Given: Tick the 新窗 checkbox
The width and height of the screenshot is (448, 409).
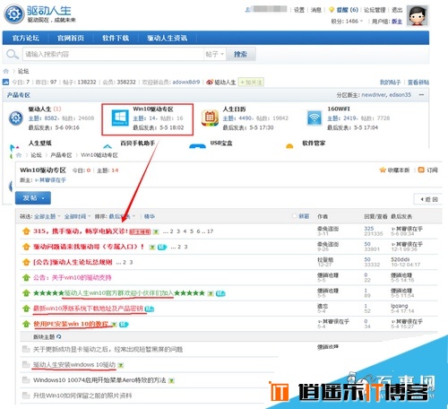Looking at the screenshot, I should point(295,216).
